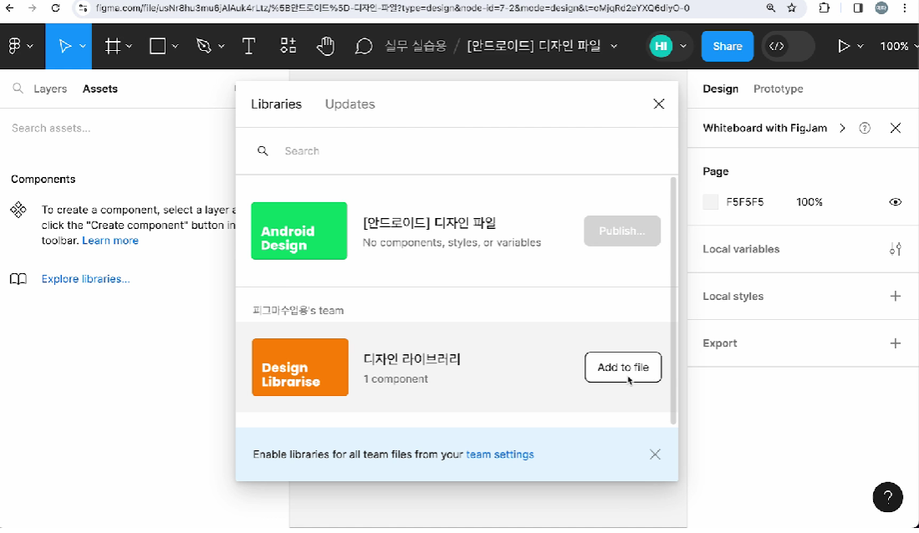Open file name dropdown chevron
The height and width of the screenshot is (533, 919).
point(614,46)
